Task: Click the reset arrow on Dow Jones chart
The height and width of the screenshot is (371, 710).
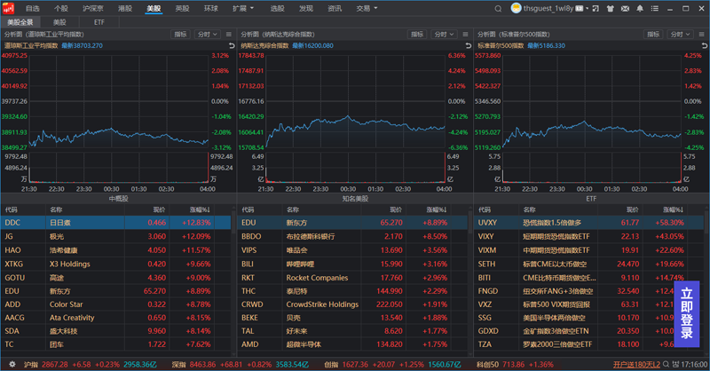Action: coord(232,46)
